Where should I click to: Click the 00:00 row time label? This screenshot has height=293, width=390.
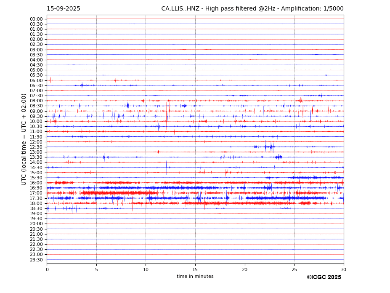coord(36,19)
